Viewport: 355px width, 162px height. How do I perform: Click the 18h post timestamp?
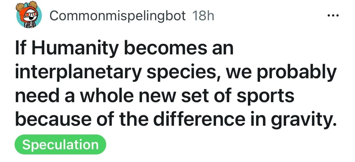(203, 16)
